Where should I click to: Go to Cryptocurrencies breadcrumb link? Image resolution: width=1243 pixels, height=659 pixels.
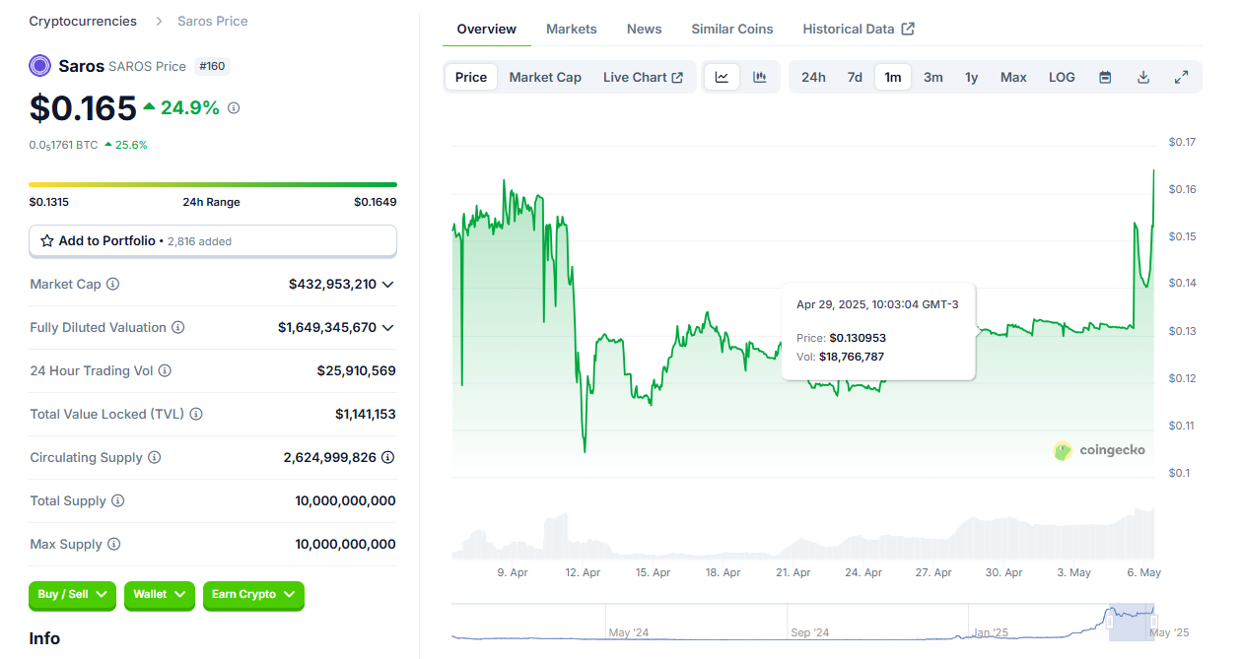point(83,21)
